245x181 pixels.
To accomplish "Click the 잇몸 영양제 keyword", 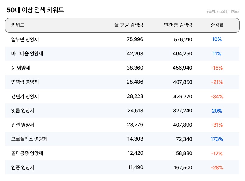I will click(x=23, y=111).
